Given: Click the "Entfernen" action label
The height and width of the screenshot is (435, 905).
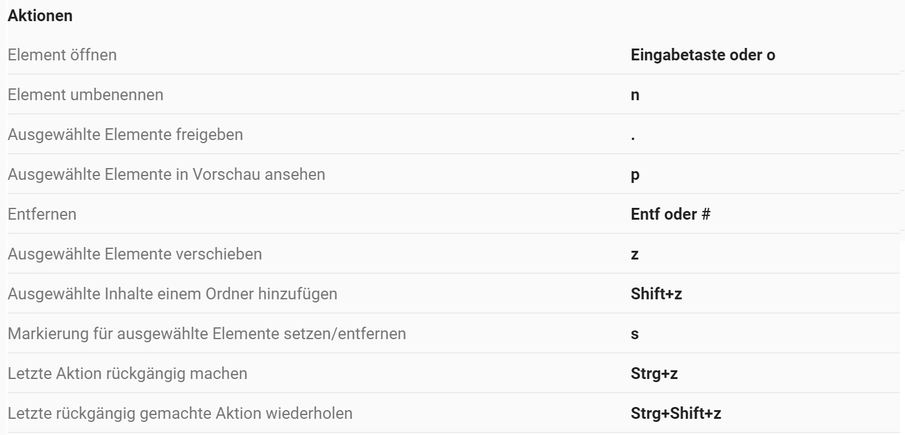Looking at the screenshot, I should pos(42,214).
